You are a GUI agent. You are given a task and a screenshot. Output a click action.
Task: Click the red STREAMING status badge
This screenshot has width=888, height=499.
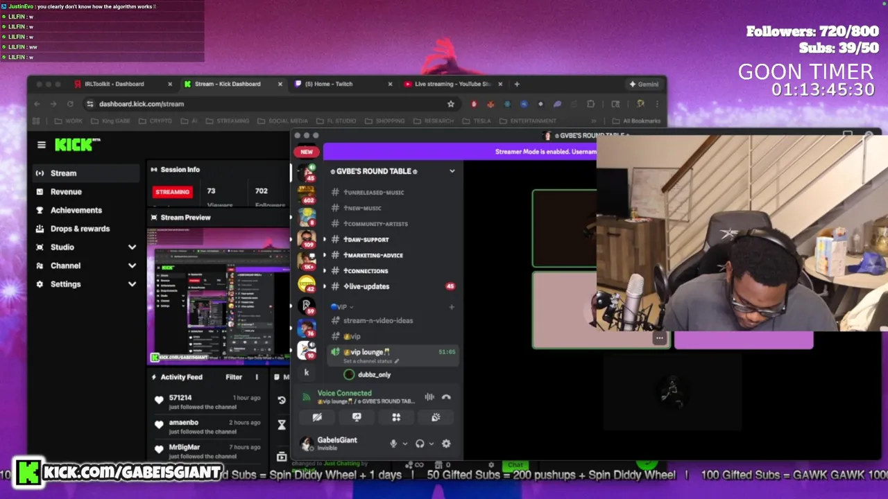click(x=173, y=192)
